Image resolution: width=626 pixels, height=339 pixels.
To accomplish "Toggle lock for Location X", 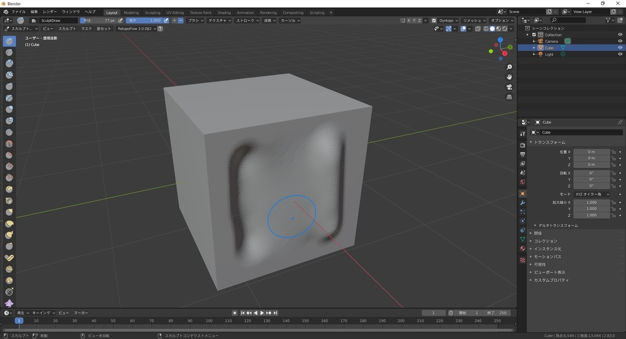I will (613, 152).
